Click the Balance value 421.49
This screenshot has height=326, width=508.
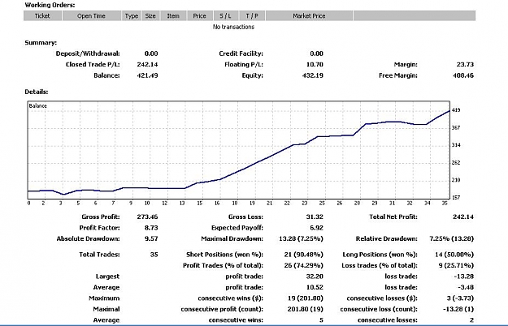tap(147, 75)
